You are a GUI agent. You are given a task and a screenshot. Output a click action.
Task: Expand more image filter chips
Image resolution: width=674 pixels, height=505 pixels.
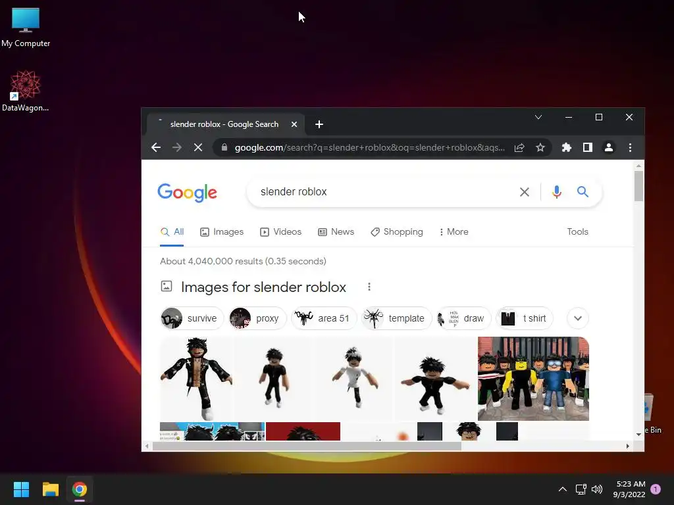578,319
